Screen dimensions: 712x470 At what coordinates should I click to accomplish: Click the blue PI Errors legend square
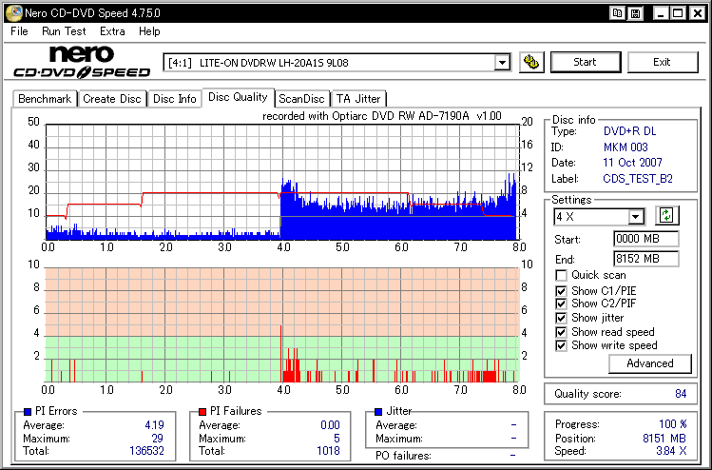(x=28, y=412)
